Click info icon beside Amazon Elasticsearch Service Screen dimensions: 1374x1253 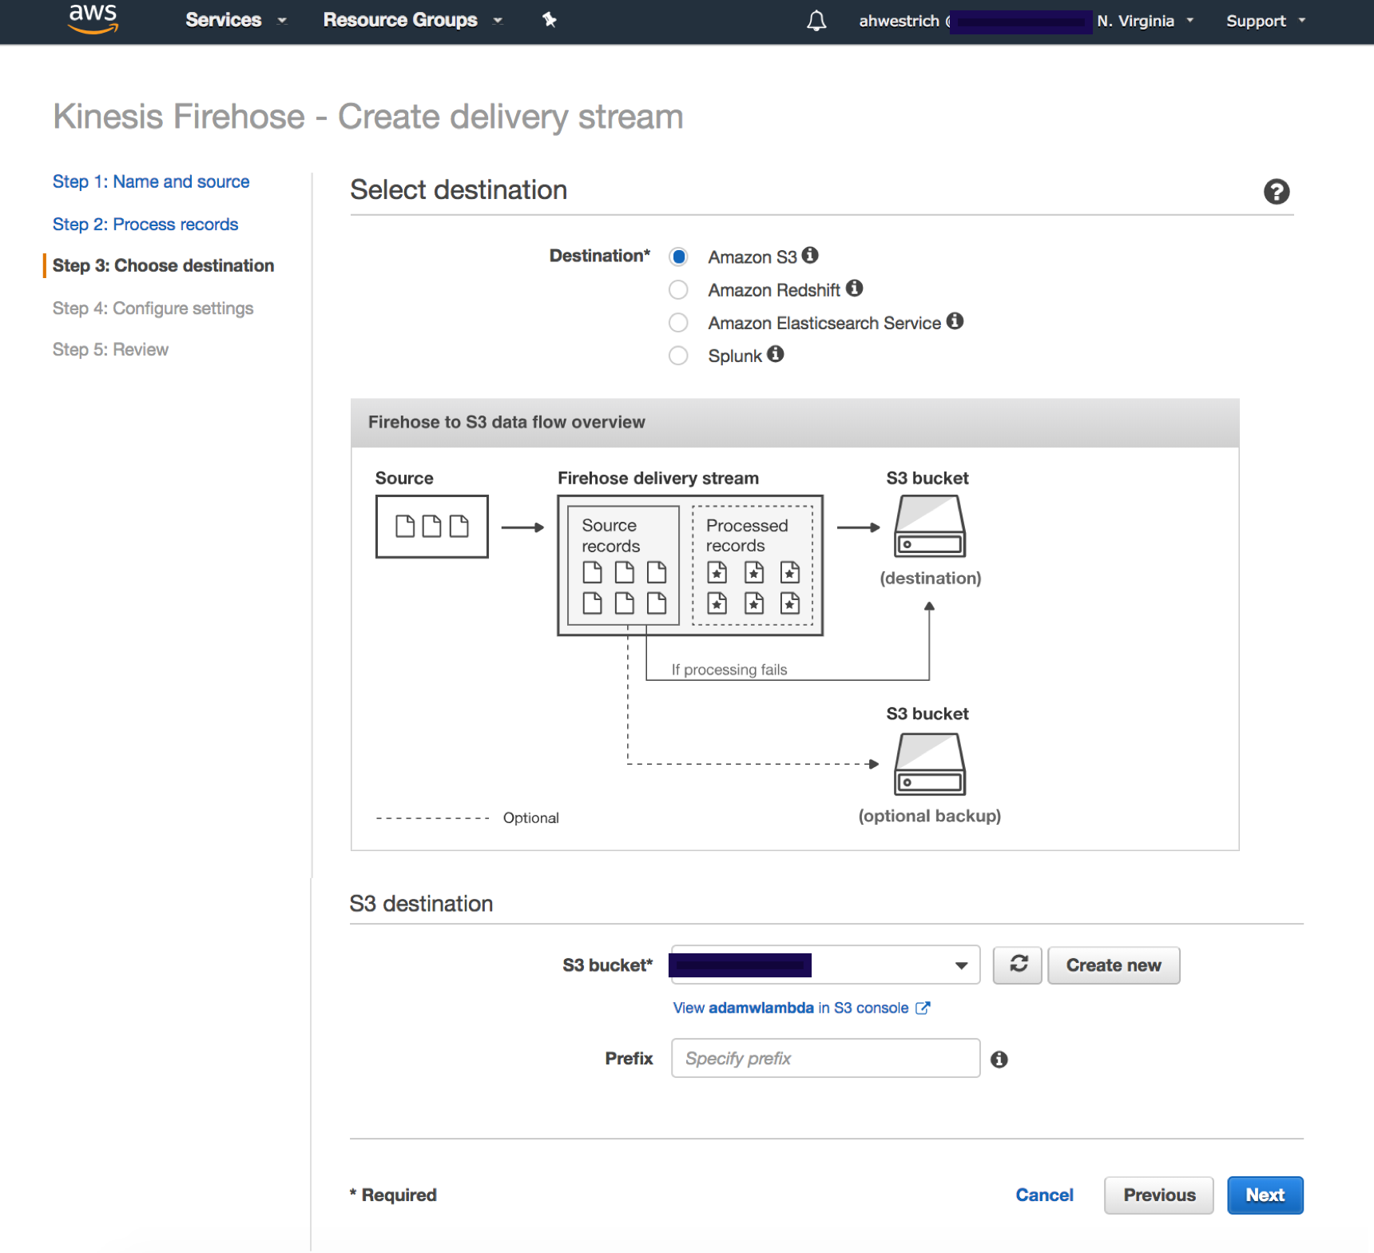(955, 321)
